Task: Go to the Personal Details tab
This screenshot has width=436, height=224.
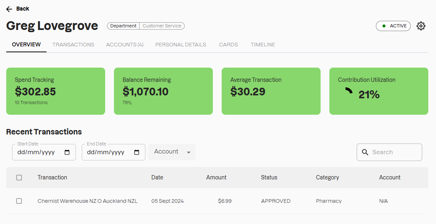Action: point(181,45)
